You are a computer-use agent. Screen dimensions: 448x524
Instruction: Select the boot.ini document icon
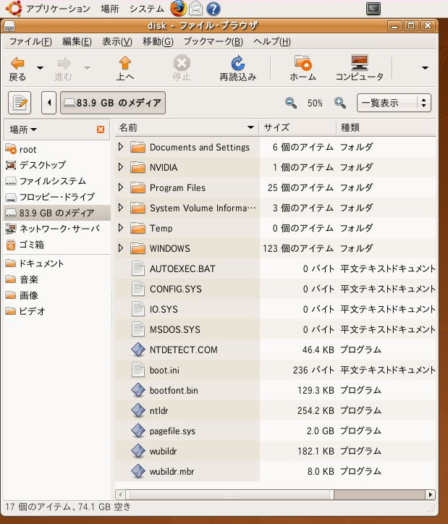click(138, 370)
